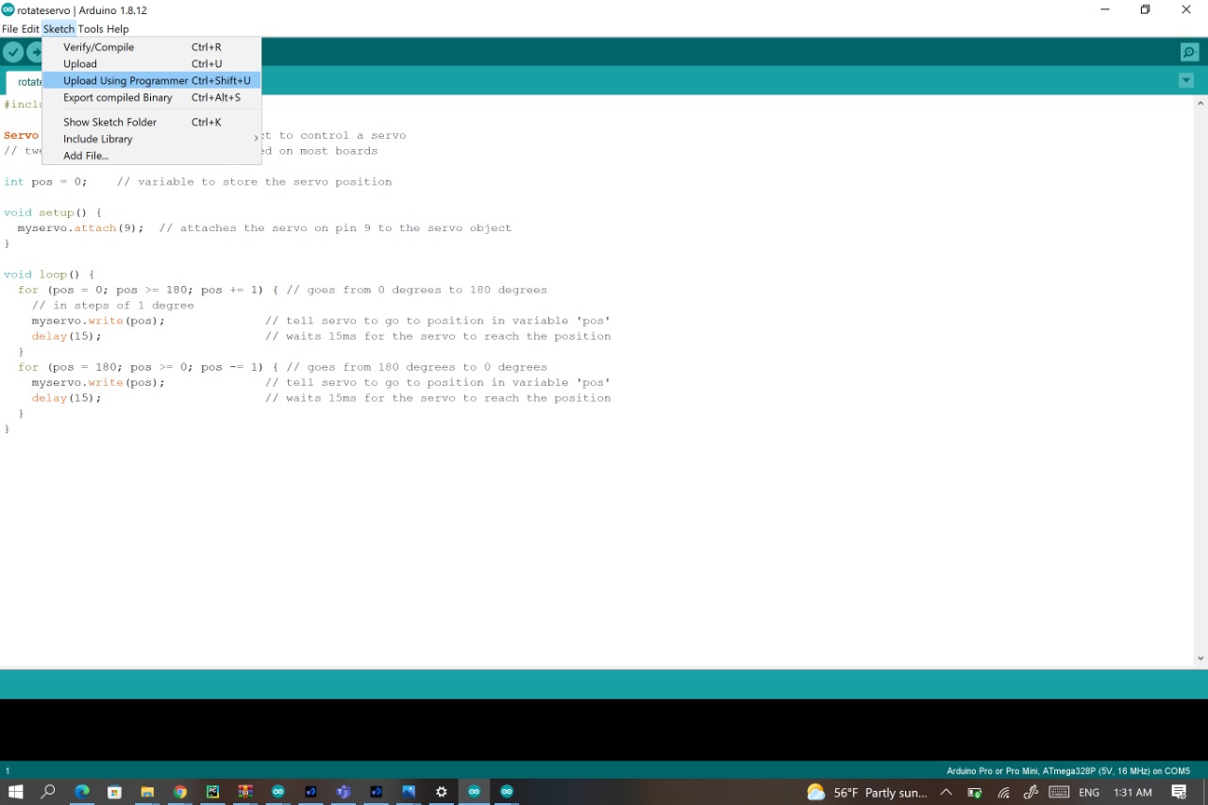This screenshot has height=805, width=1208.
Task: Click the 'for (pos = 0; pos >= 180' line
Action: [282, 291]
